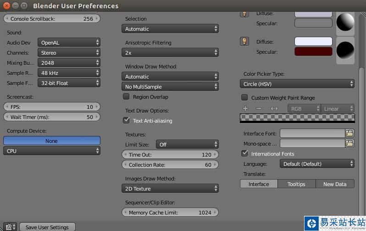Pick third light Diffuse color swatch

[x=313, y=41]
